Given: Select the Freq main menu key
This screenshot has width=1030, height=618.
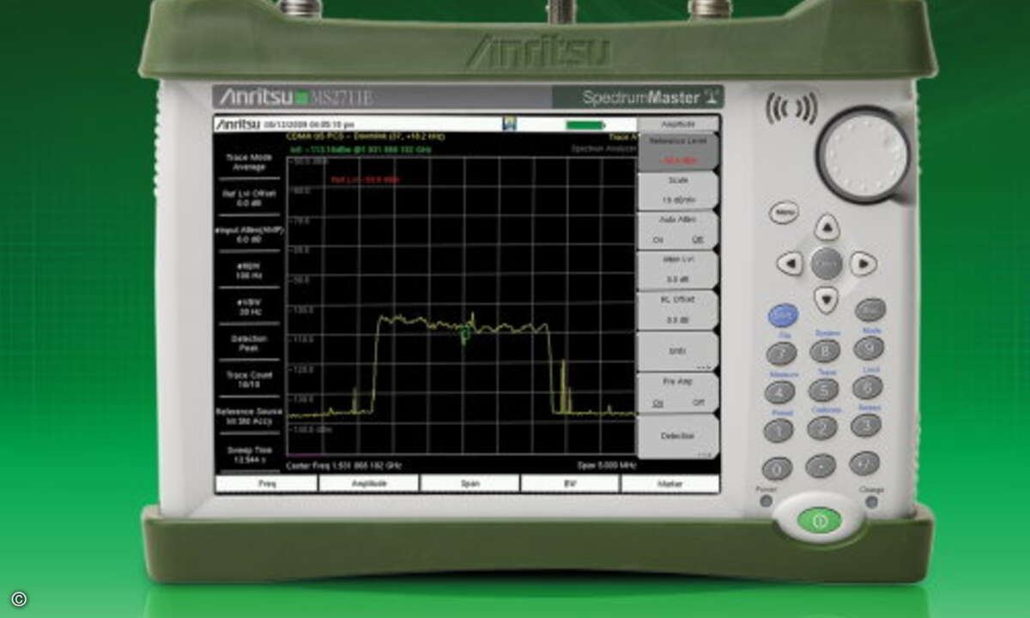Looking at the screenshot, I should (x=267, y=483).
